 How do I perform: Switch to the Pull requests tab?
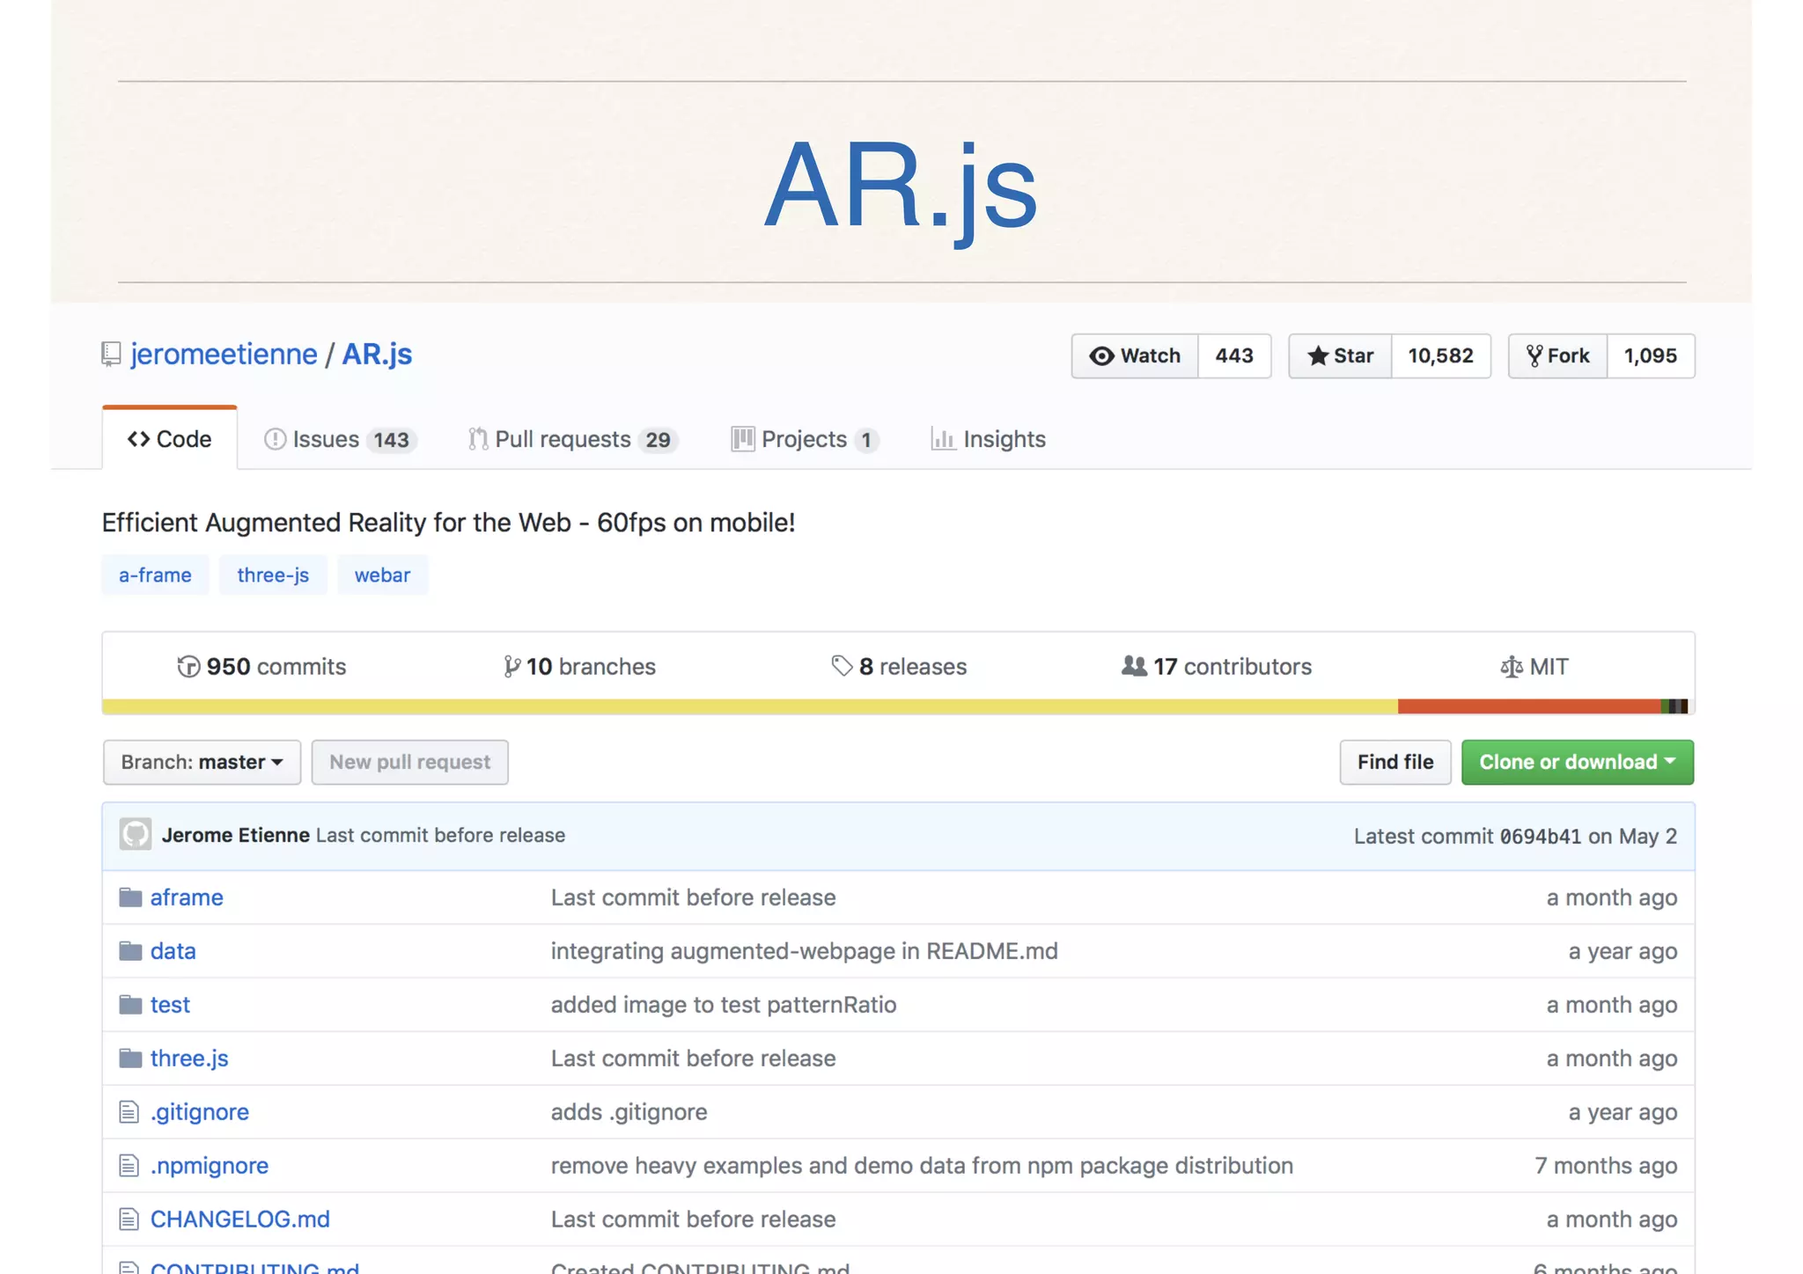573,439
